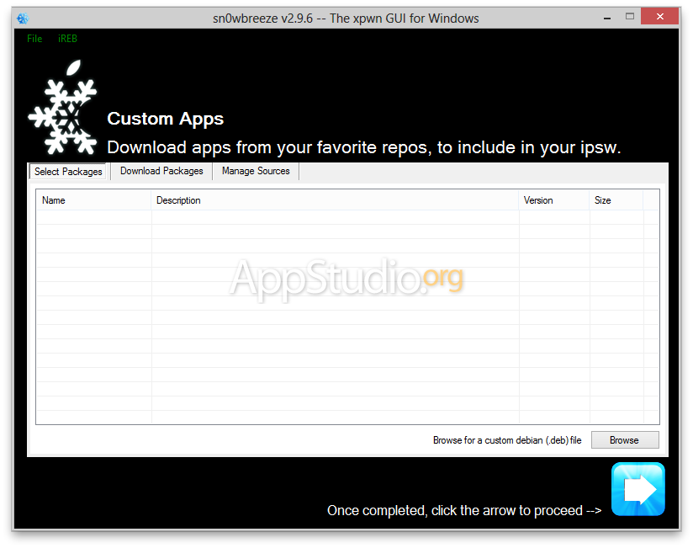Click the AppStudio.org watermark
693x548 pixels.
coord(346,278)
